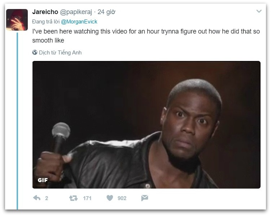Click the Jareicho display name

click(45, 12)
